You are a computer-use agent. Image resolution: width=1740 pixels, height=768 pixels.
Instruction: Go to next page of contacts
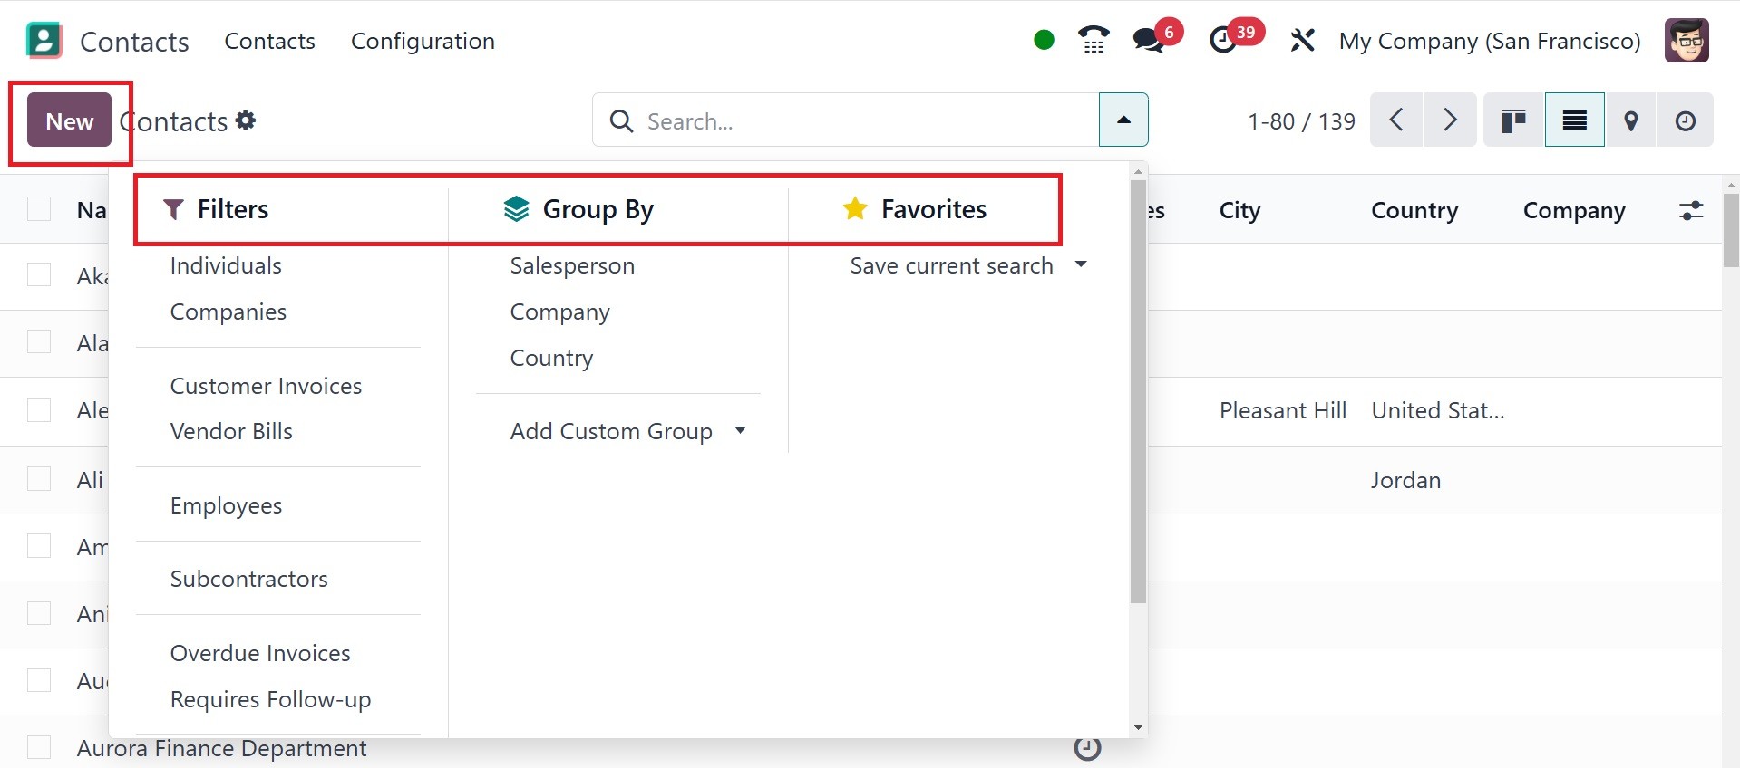pos(1449,120)
